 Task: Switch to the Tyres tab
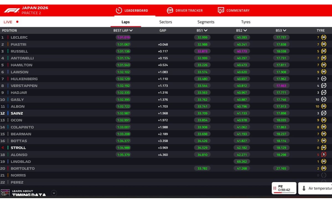coord(246,22)
